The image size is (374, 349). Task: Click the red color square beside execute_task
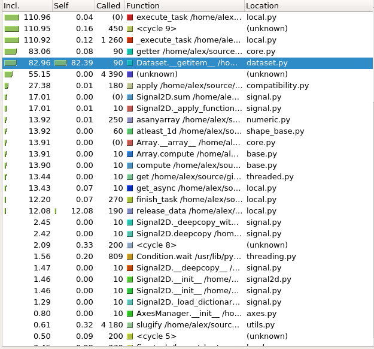click(x=130, y=17)
